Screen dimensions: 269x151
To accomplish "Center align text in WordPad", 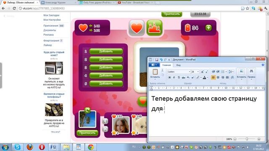I will click(x=218, y=78).
